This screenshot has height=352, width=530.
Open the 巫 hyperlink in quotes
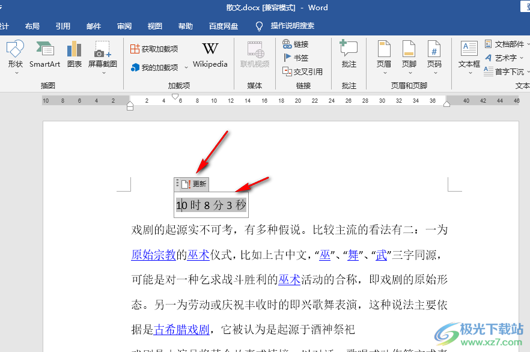coord(325,255)
